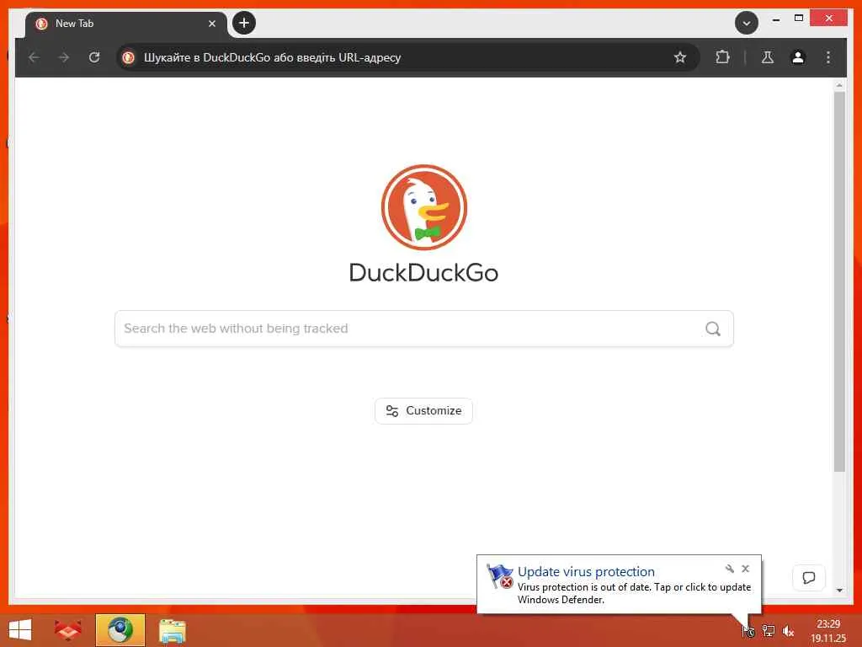Click the scrollbar up arrow
The height and width of the screenshot is (647, 862).
pyautogui.click(x=839, y=85)
